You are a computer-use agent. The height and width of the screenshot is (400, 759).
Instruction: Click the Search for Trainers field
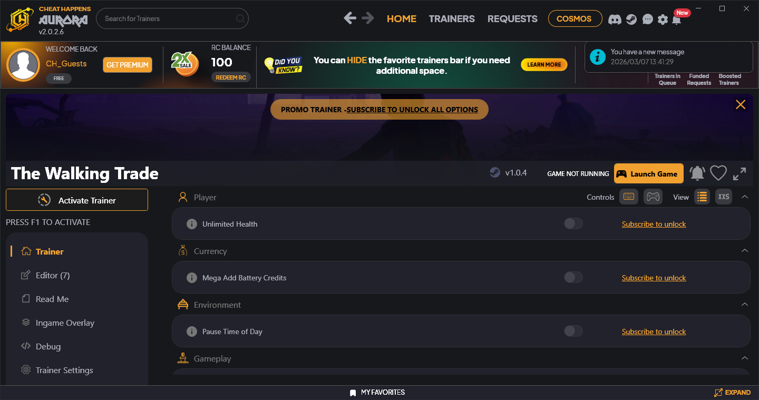(172, 18)
